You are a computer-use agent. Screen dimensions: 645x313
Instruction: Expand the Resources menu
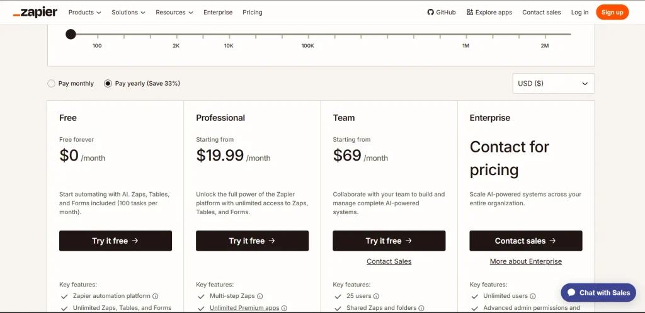coord(174,13)
